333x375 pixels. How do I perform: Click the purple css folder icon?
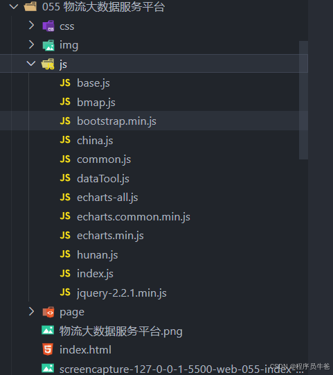click(x=48, y=26)
